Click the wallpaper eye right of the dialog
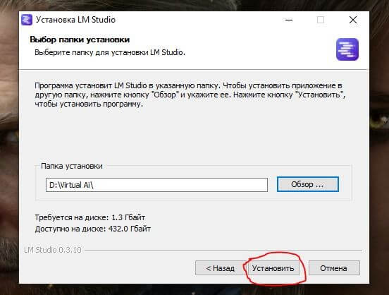Screen dimensions: 389x295 (379, 122)
